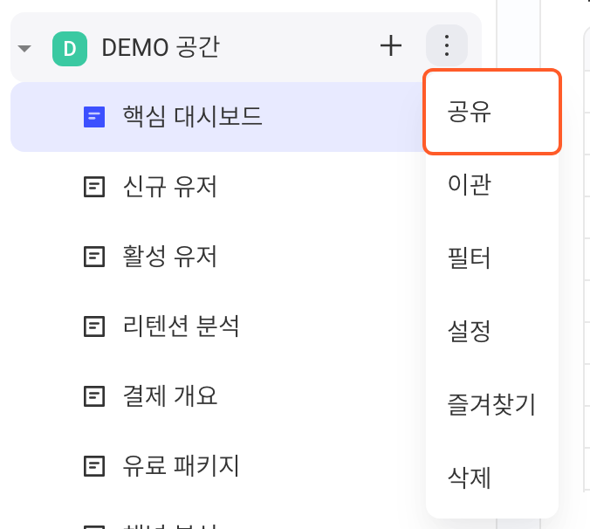Click the dashboard icon beside 신규 유저
Viewport: 590px width, 529px height.
[x=94, y=187]
